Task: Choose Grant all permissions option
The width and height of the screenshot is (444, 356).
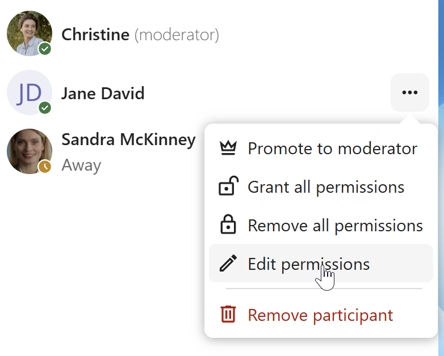Action: click(x=326, y=187)
